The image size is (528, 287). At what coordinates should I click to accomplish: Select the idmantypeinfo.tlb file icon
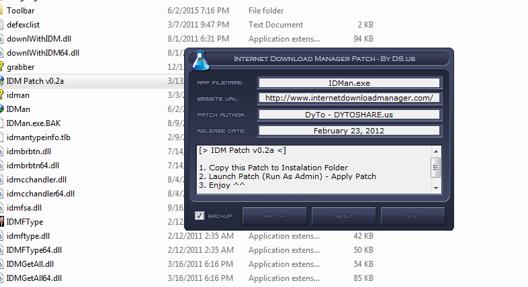[x=1, y=137]
